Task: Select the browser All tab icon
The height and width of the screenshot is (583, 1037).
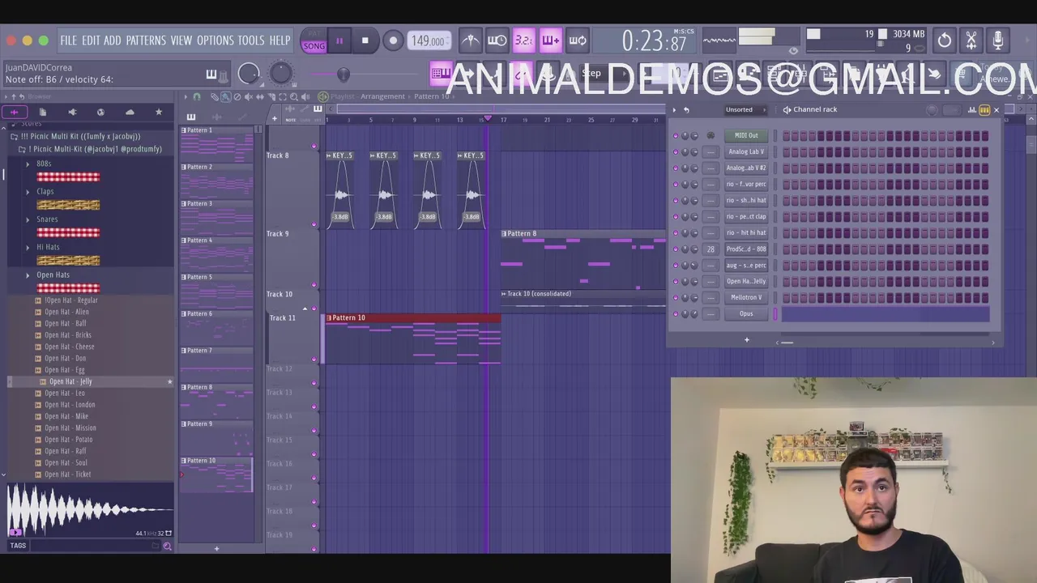Action: click(x=14, y=112)
